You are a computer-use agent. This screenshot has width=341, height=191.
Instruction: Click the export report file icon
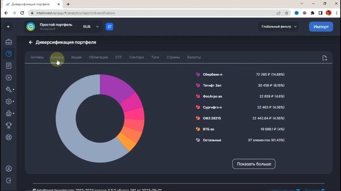pyautogui.click(x=324, y=58)
